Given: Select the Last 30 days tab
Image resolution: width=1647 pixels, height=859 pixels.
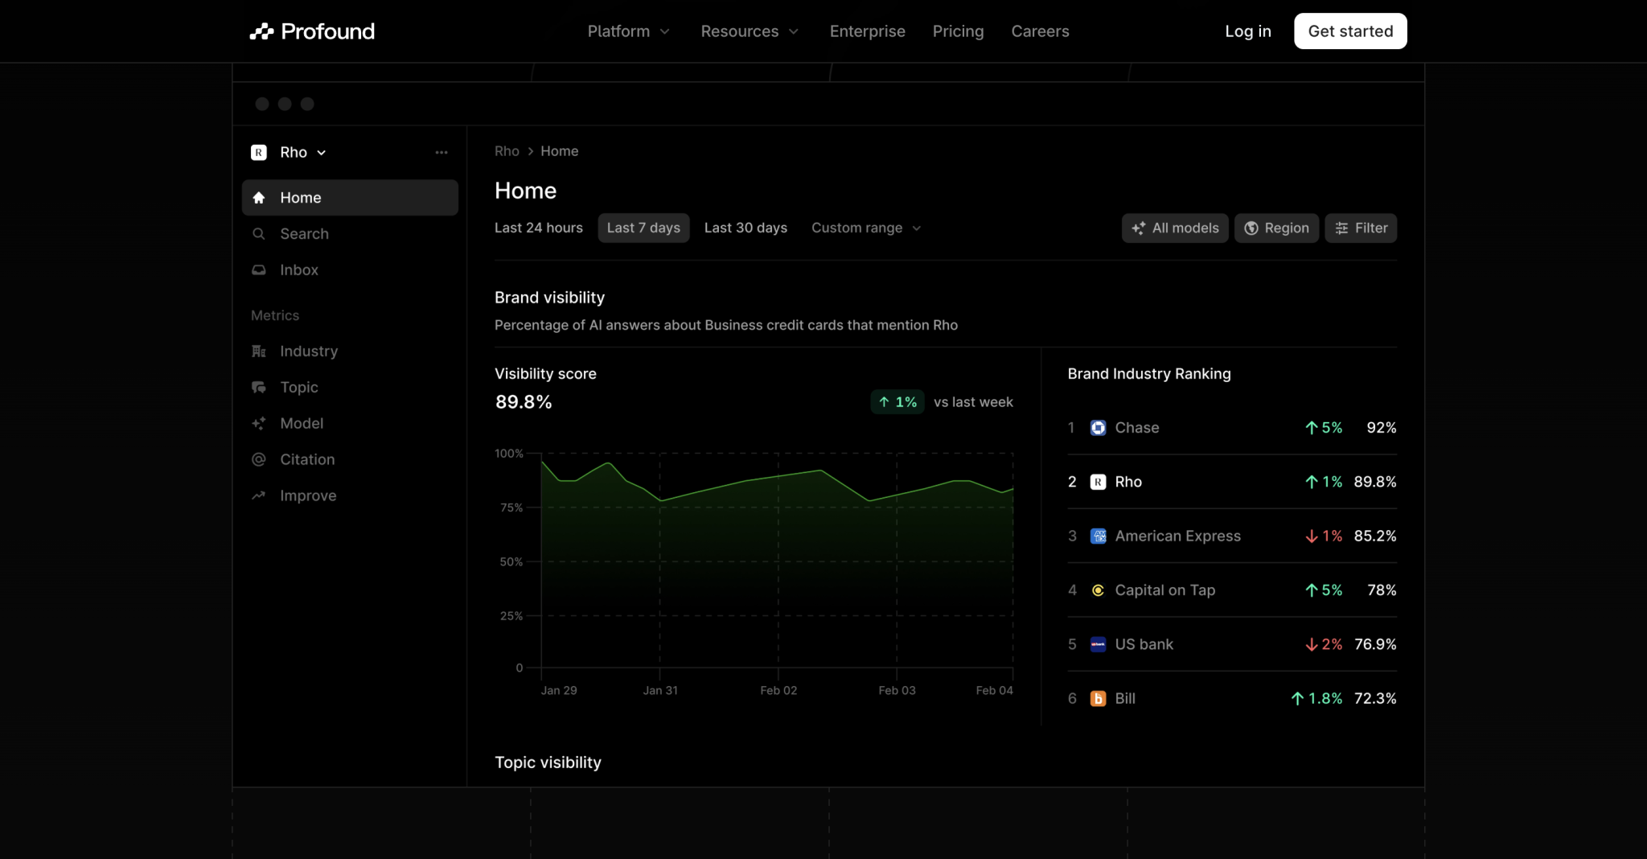Looking at the screenshot, I should (x=745, y=228).
